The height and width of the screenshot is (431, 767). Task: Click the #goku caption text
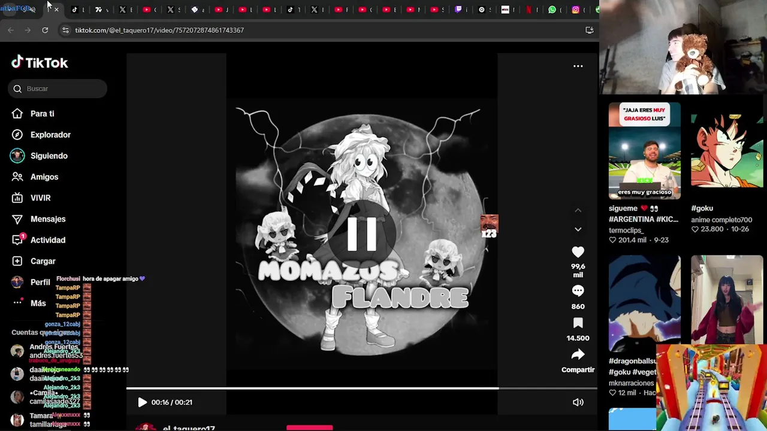tap(702, 208)
